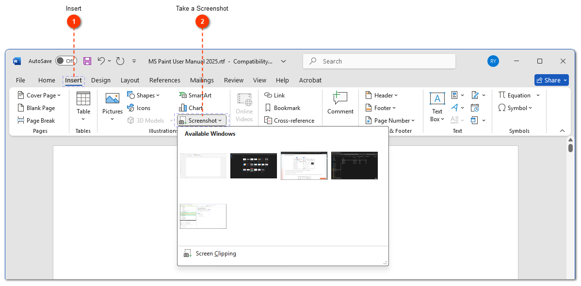Insert a Link

(274, 95)
